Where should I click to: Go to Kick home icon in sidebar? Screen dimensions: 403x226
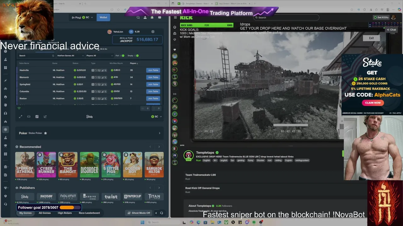coord(175,27)
